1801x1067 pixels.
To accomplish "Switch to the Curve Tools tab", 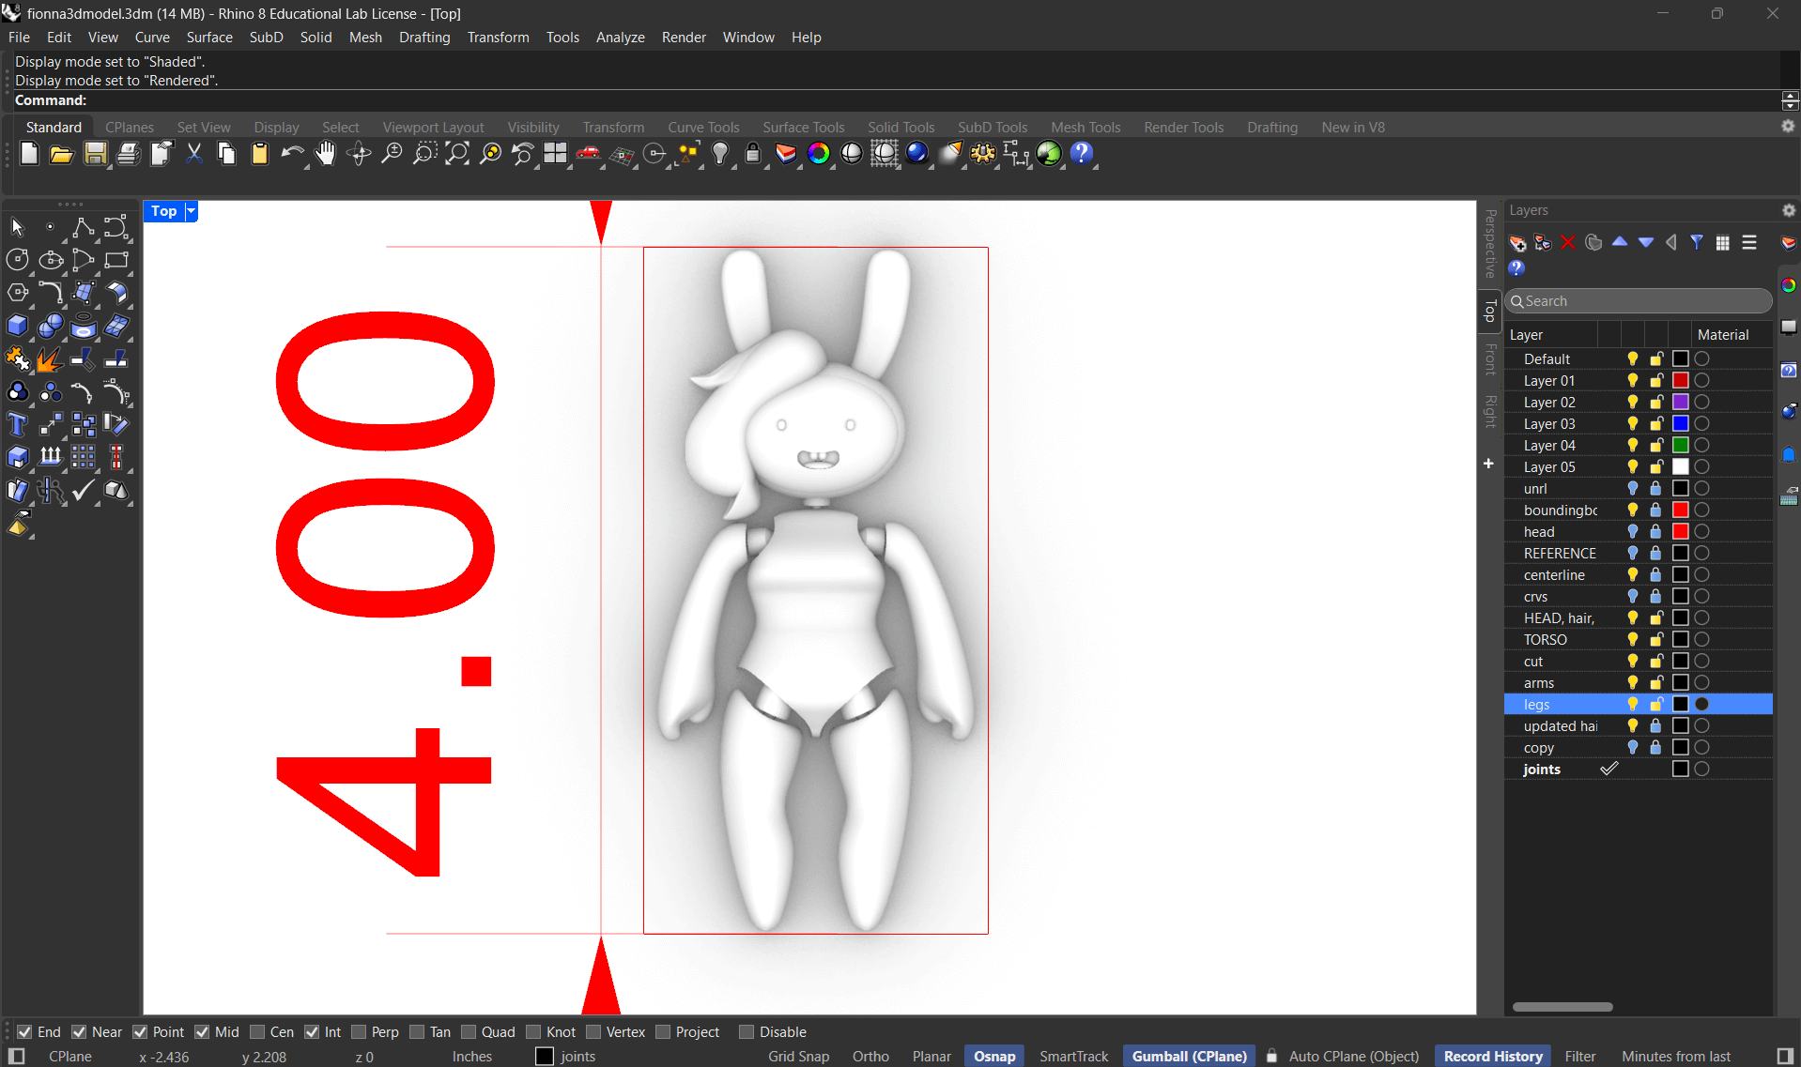I will pyautogui.click(x=702, y=128).
